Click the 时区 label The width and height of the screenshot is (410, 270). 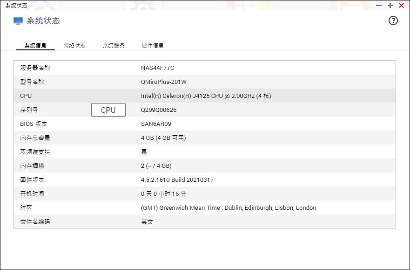pyautogui.click(x=26, y=208)
